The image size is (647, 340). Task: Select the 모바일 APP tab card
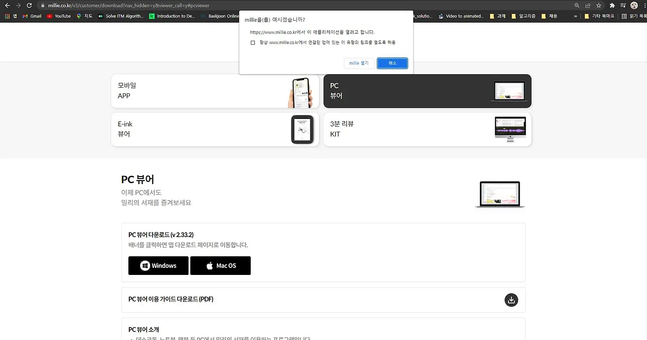[215, 91]
